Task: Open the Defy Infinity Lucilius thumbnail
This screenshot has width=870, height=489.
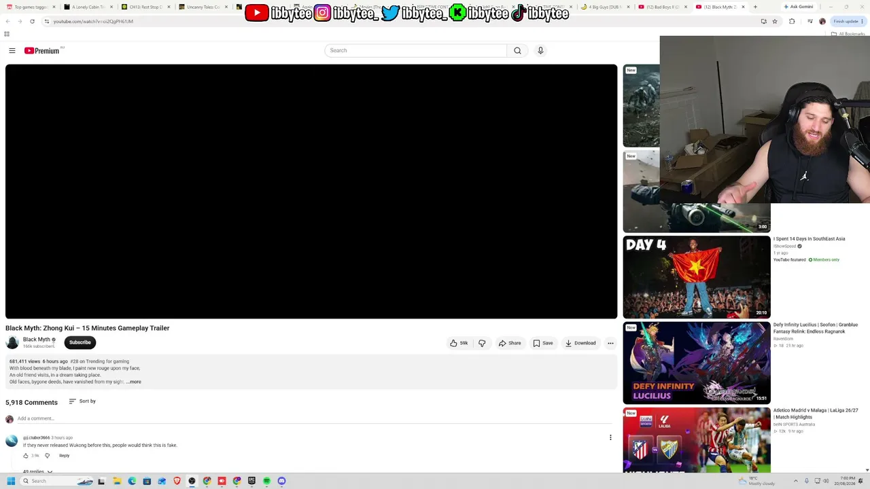Action: (x=697, y=363)
